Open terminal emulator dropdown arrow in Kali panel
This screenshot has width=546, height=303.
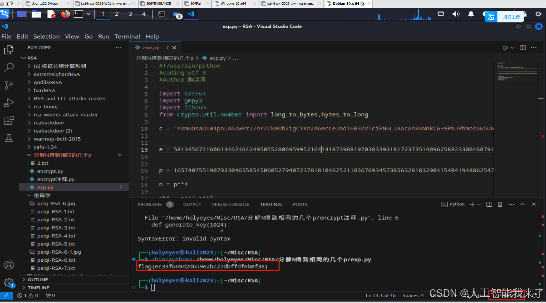[x=88, y=14]
